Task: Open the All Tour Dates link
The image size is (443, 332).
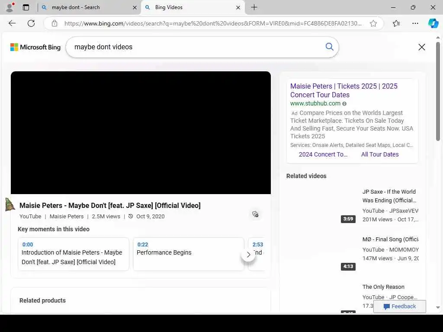Action: point(380,154)
